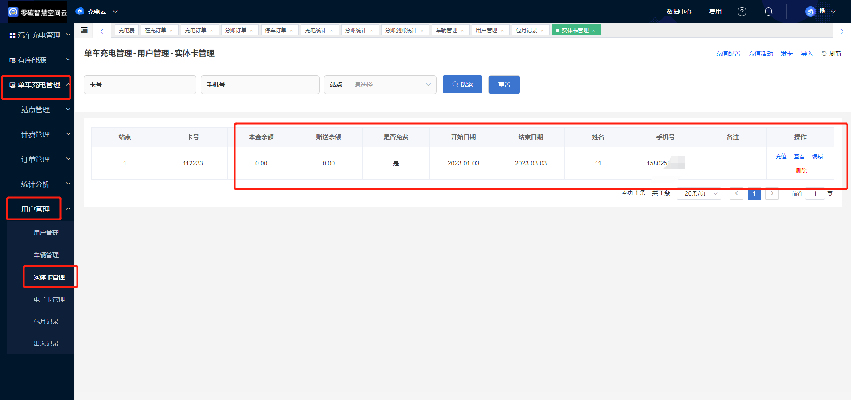This screenshot has height=400, width=851.
Task: Click the 发卡 link
Action: [x=787, y=54]
